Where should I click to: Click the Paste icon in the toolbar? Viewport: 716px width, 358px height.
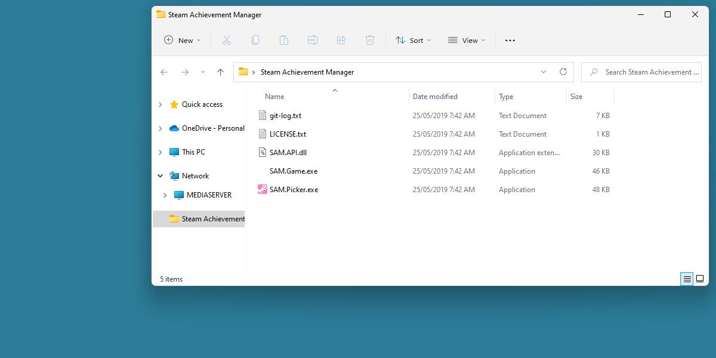pos(284,39)
